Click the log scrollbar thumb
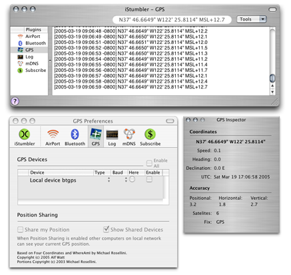291x275 pixels. click(272, 78)
